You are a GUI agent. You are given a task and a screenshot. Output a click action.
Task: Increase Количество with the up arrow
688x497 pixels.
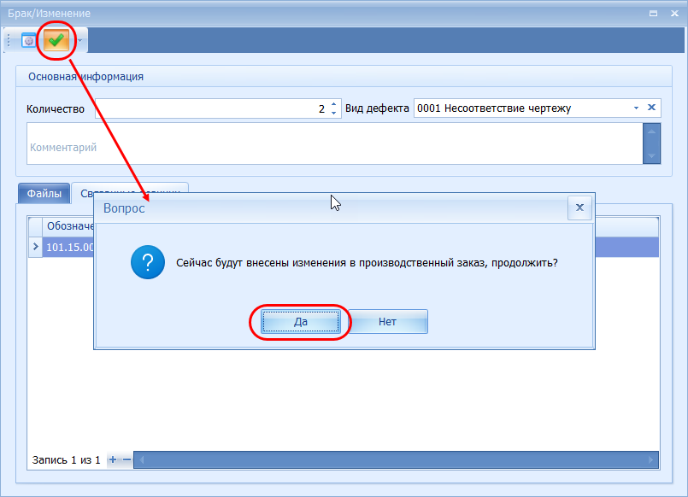pos(333,104)
